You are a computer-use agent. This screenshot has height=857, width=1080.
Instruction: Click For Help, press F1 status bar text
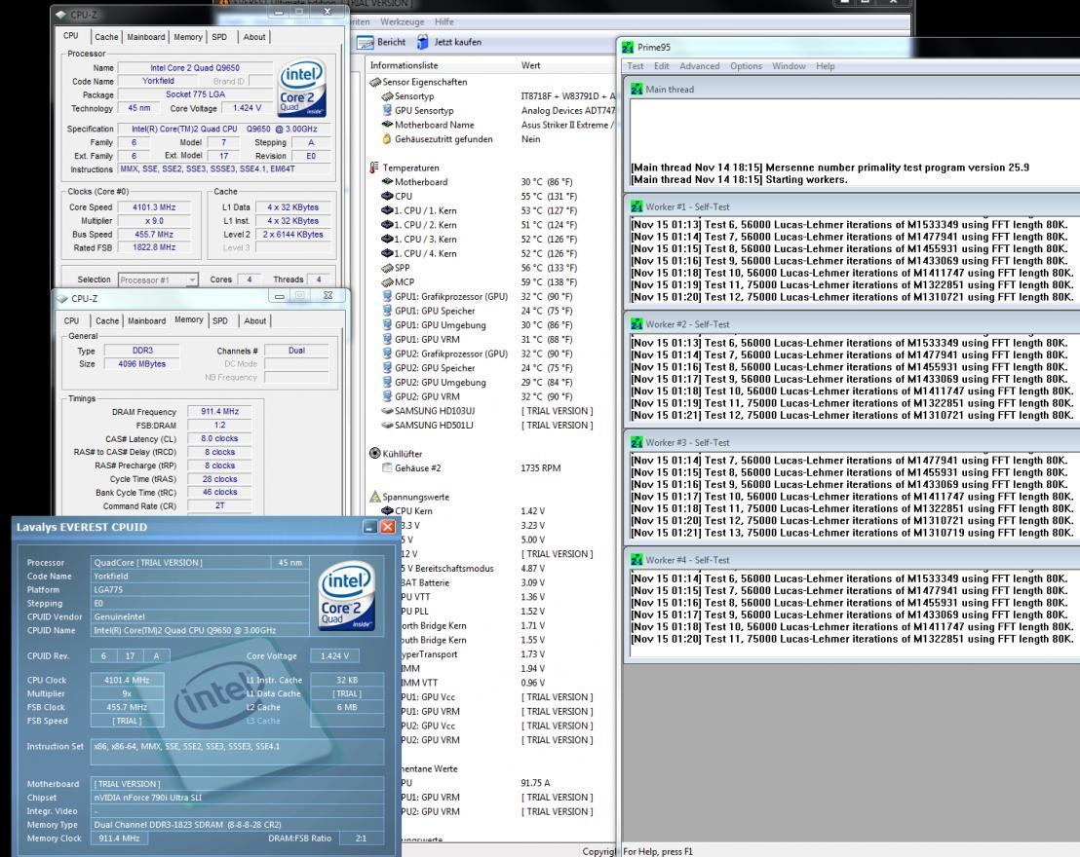click(658, 851)
